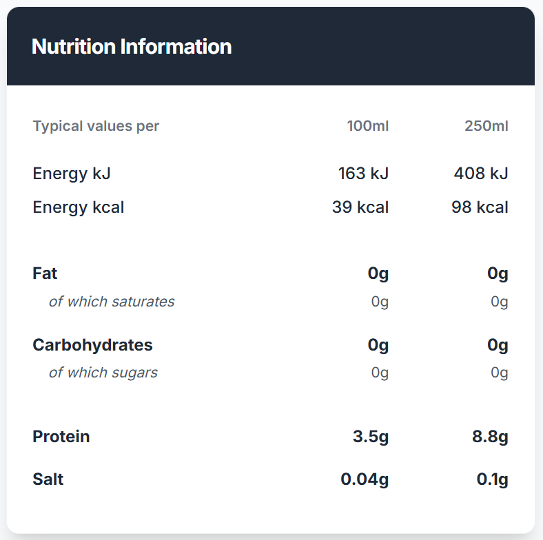Screen dimensions: 543x540
Task: Select the 0.04g salt value
Action: (365, 479)
